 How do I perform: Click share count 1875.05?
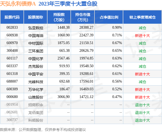[64, 43]
